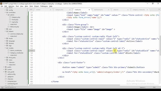161x91 pixels.
Task: Go to next tab with right arrow
Action: coord(32,9)
